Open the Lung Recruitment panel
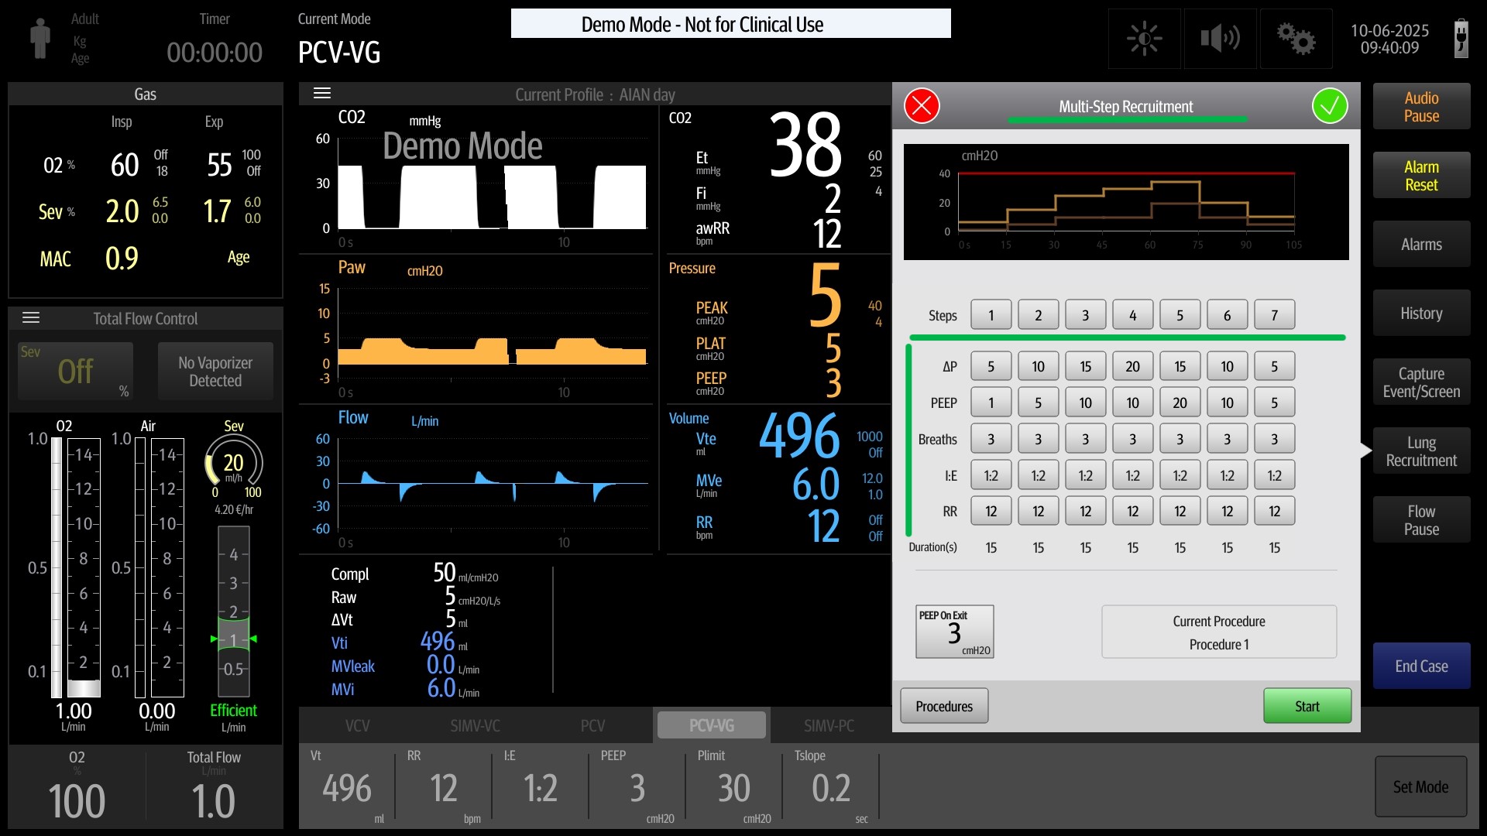The height and width of the screenshot is (836, 1487). (1421, 451)
